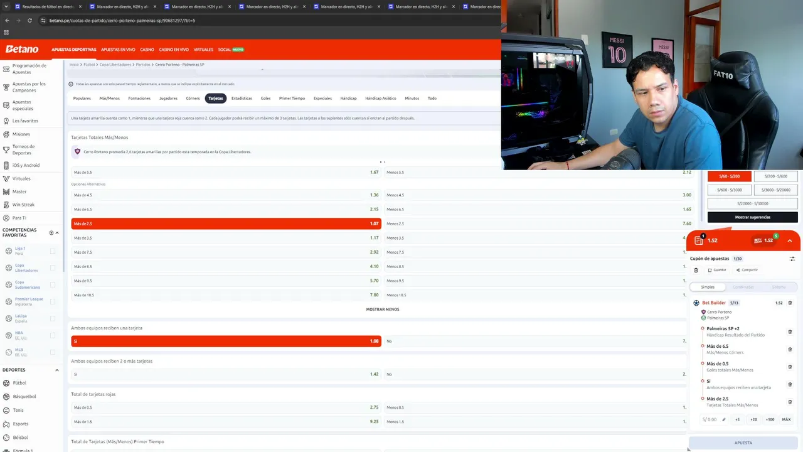Image resolution: width=803 pixels, height=452 pixels.
Task: Tick LaLiga España checkbox
Action: click(53, 319)
